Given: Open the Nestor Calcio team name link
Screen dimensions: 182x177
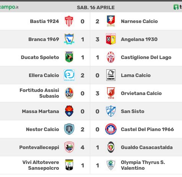Looking at the screenshot, I should coord(42,129).
